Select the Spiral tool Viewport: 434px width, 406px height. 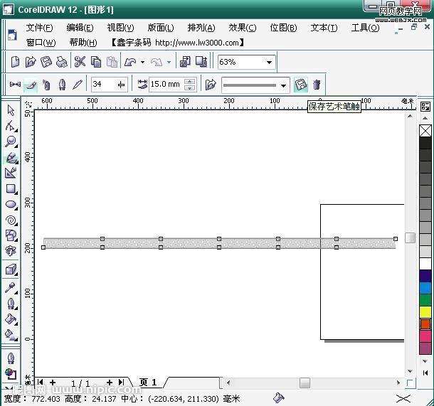[11, 220]
